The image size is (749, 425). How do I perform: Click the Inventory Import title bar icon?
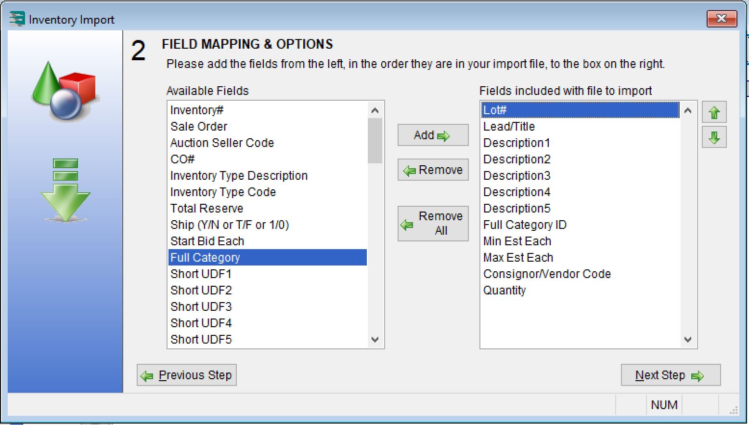tap(17, 19)
